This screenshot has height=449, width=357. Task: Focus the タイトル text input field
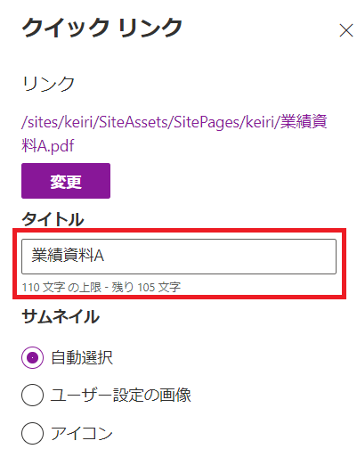tap(179, 257)
